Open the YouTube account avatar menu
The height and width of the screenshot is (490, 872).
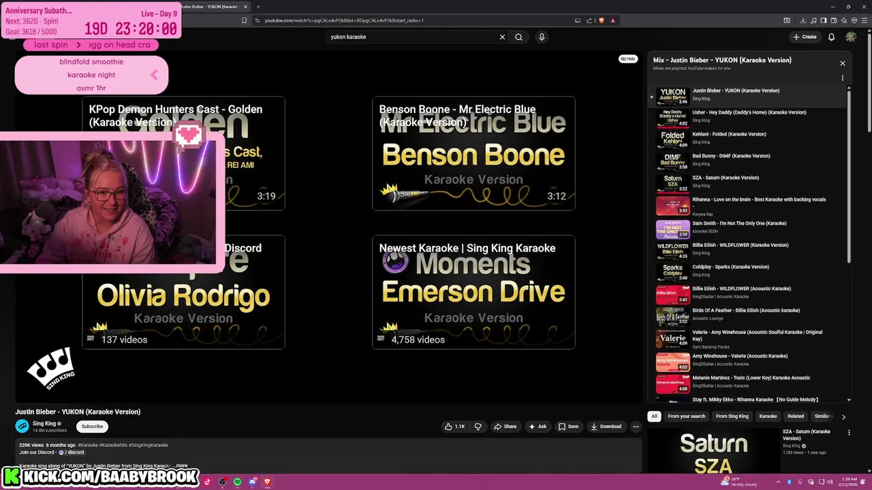851,37
